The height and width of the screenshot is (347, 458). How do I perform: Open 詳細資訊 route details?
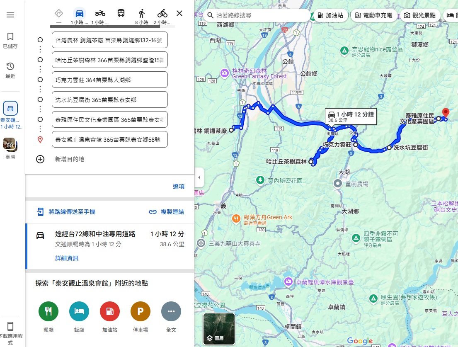pos(67,258)
